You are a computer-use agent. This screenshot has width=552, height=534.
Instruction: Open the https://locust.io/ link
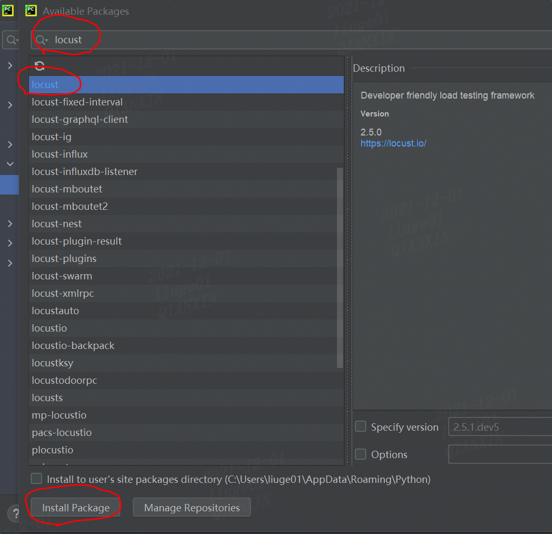click(x=393, y=143)
